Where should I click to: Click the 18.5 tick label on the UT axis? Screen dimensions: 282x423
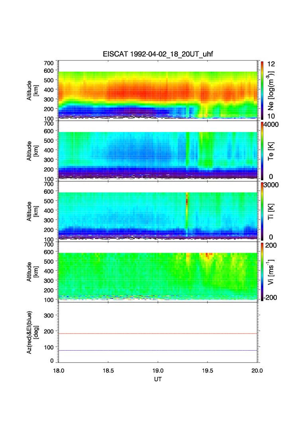click(108, 370)
